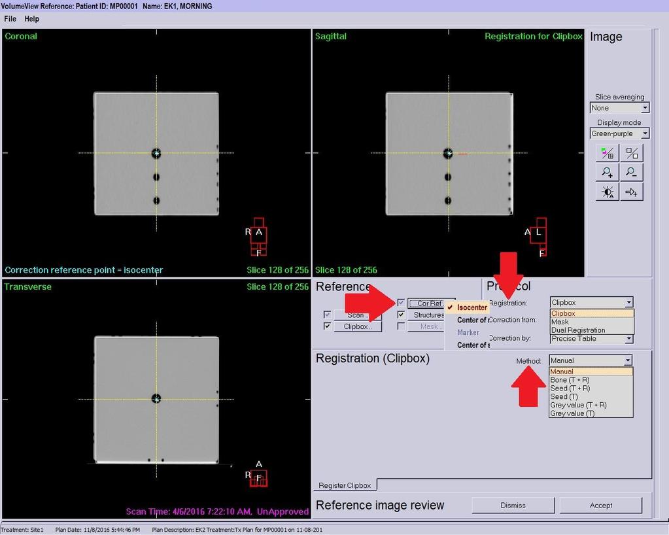
Task: Select Manual registration method
Action: (x=591, y=371)
